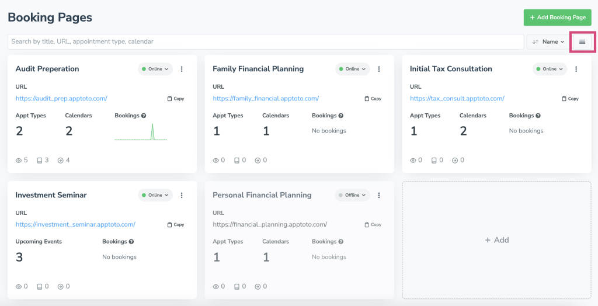
Task: Switch to list view layout
Action: click(x=582, y=41)
